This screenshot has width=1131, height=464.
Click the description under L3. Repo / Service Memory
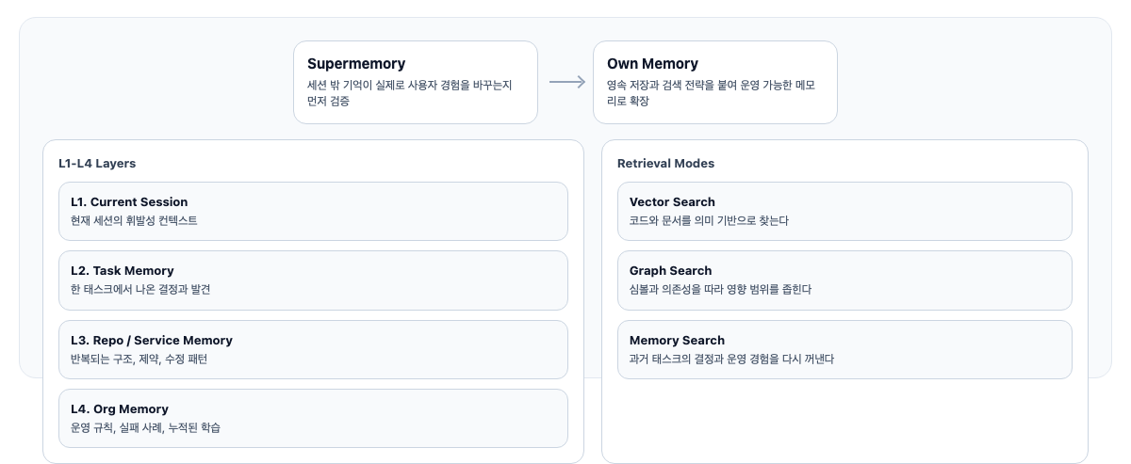[139, 359]
